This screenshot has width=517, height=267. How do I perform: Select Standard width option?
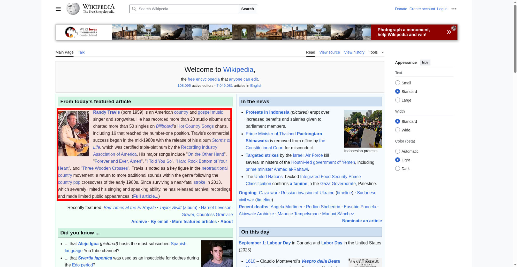pos(398,121)
